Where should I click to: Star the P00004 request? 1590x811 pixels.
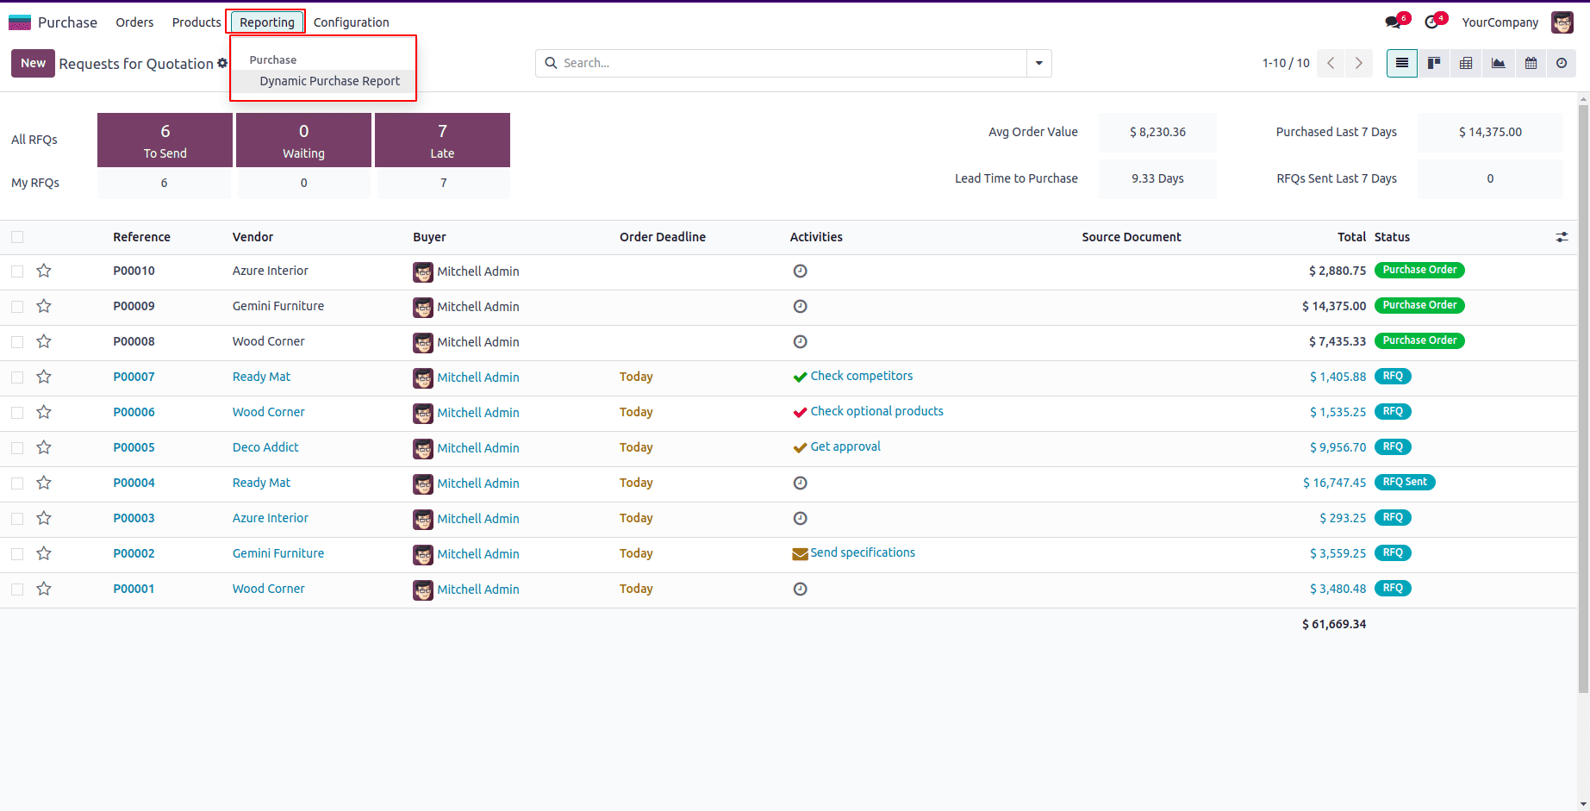click(44, 483)
